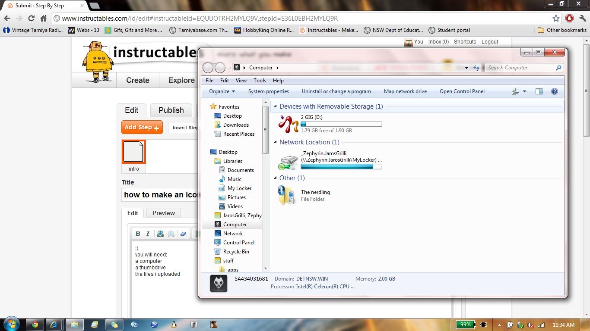The height and width of the screenshot is (331, 590).
Task: Click the eraser remove-format icon in the editor
Action: pos(183,234)
